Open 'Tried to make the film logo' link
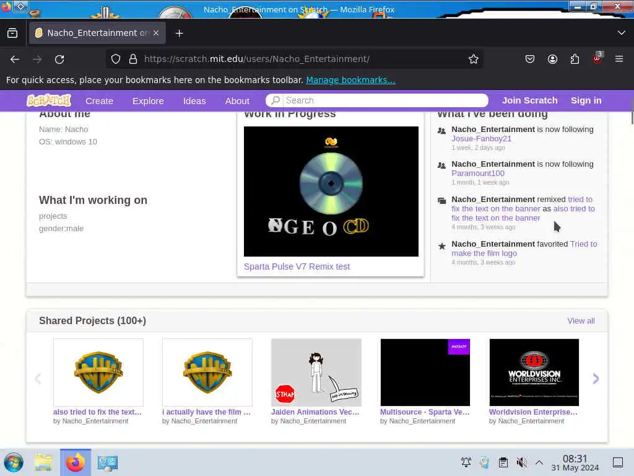634x476 pixels. [x=524, y=249]
